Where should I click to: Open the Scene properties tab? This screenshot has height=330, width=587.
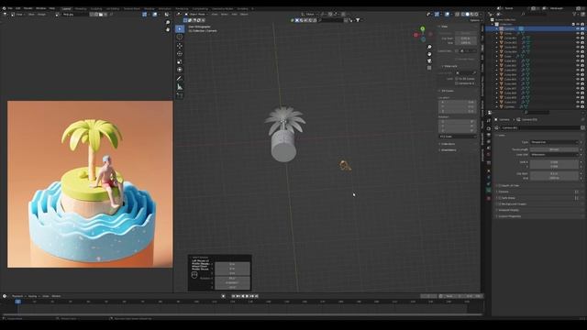tap(489, 148)
